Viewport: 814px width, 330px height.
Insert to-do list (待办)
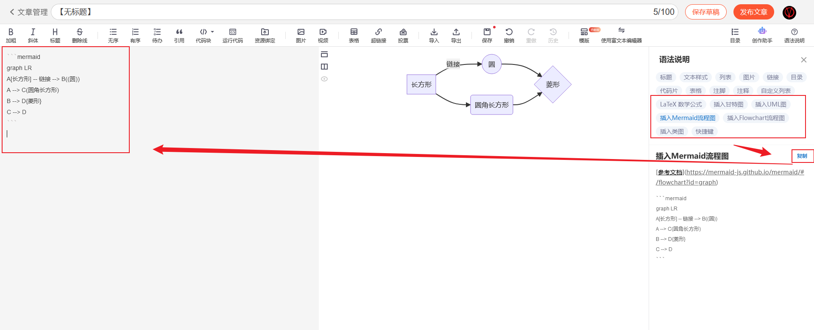pos(157,35)
